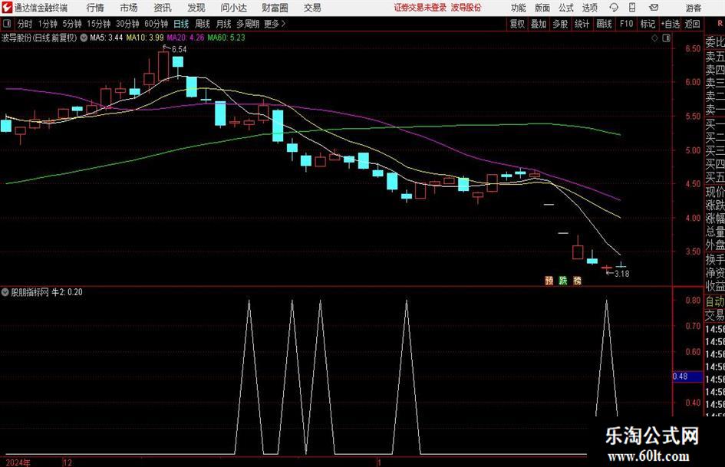Expand the 更多 period options
725x467 pixels.
(275, 24)
